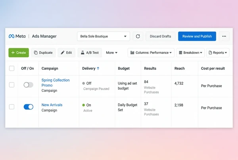This screenshot has width=238, height=160.
Task: Open the New Arrivals campaign link
Action: pyautogui.click(x=52, y=105)
